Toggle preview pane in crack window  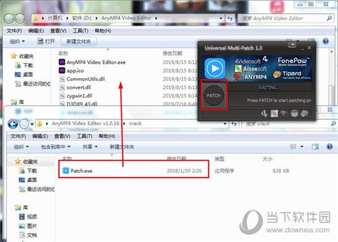tap(315, 147)
